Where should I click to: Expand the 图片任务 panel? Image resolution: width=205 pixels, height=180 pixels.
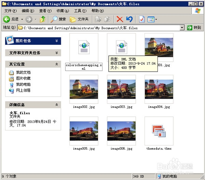(x=57, y=41)
